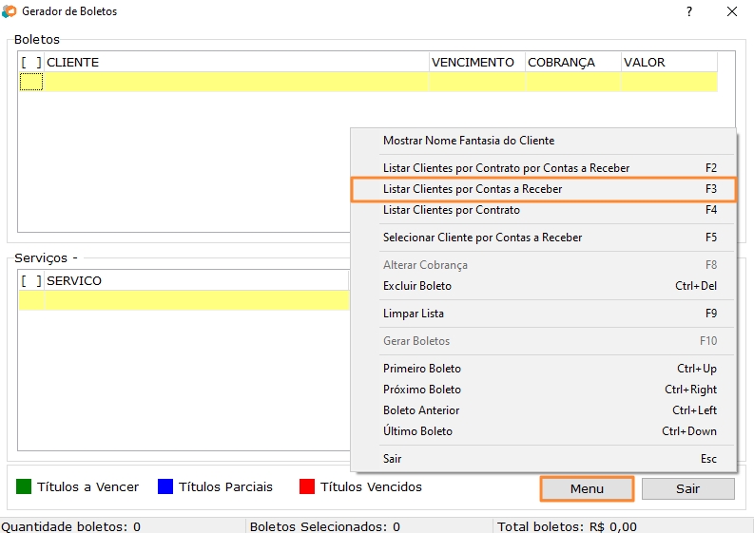Select Listar Clientes por Contas a Receber
This screenshot has width=754, height=533.
(x=543, y=189)
